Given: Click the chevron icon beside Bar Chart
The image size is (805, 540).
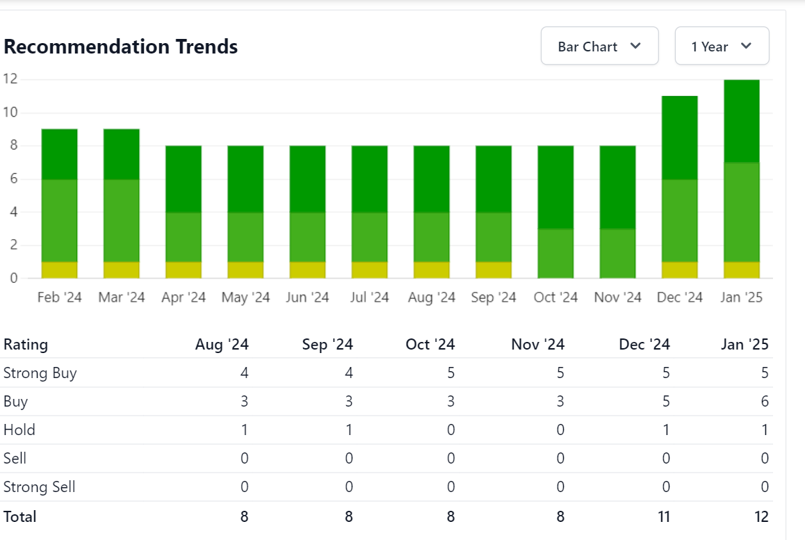Looking at the screenshot, I should pos(635,47).
